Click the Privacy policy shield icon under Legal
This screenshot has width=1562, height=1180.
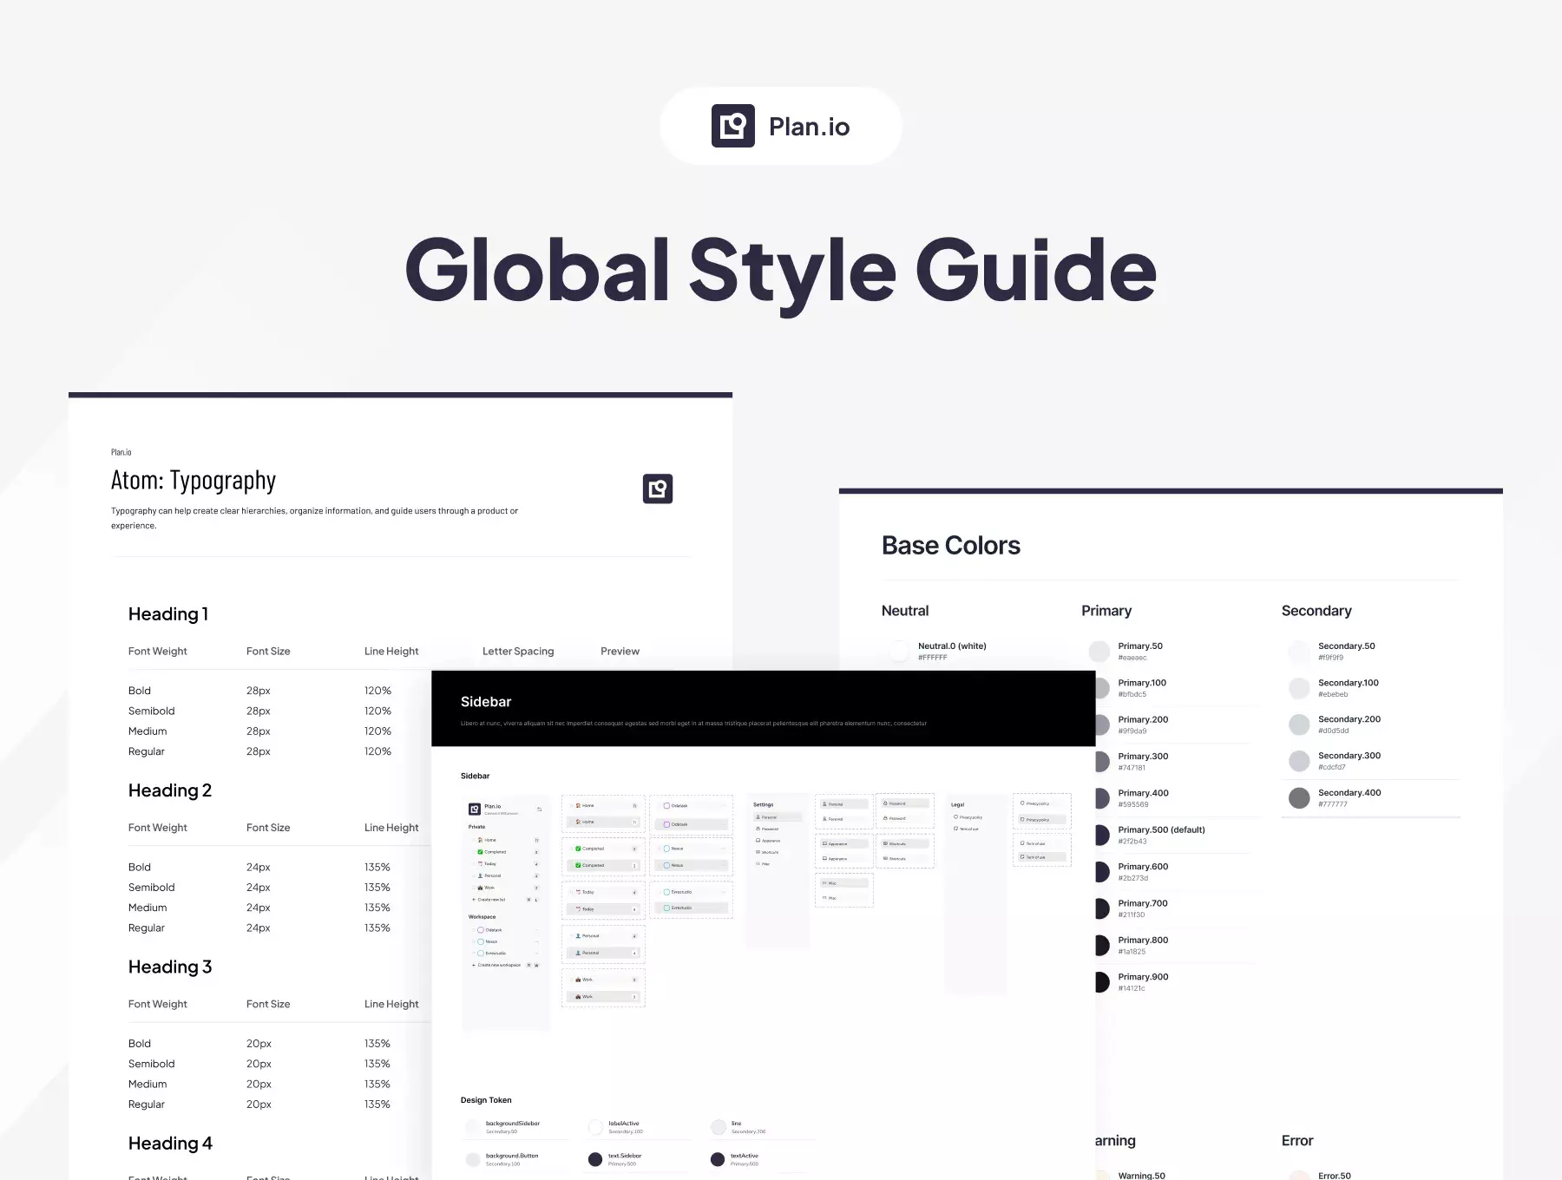click(x=955, y=816)
